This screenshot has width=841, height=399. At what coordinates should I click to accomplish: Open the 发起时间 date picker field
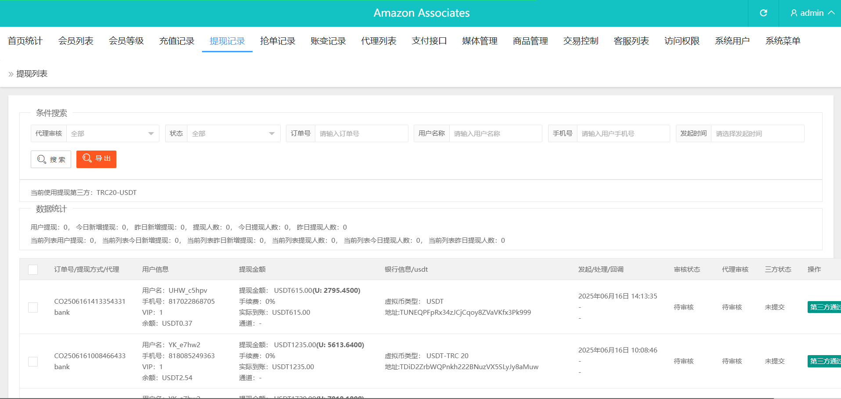click(757, 133)
